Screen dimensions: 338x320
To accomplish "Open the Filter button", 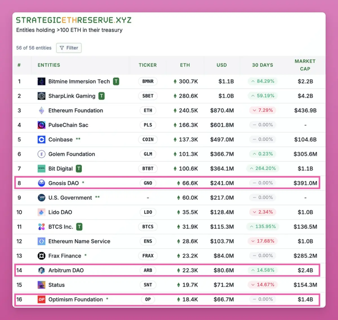I will click(69, 48).
